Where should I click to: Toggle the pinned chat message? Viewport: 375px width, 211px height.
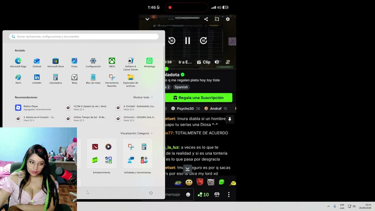coord(230,119)
